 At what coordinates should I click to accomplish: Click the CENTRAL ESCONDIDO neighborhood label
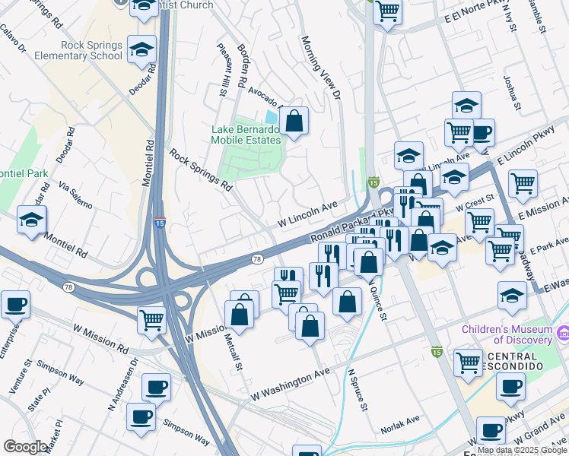(513, 361)
